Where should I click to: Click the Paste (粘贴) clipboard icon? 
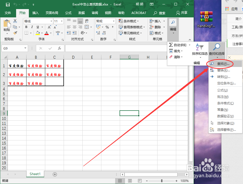click(x=7, y=24)
